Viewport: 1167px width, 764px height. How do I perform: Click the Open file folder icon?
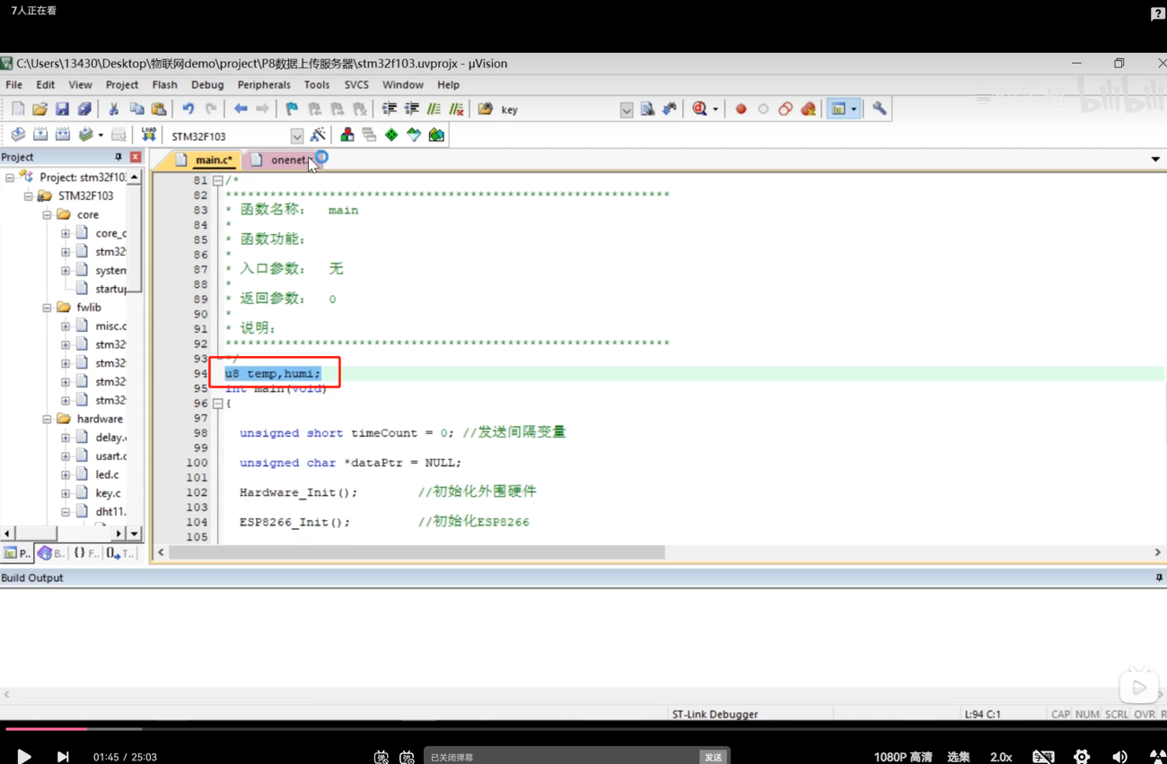pyautogui.click(x=39, y=109)
